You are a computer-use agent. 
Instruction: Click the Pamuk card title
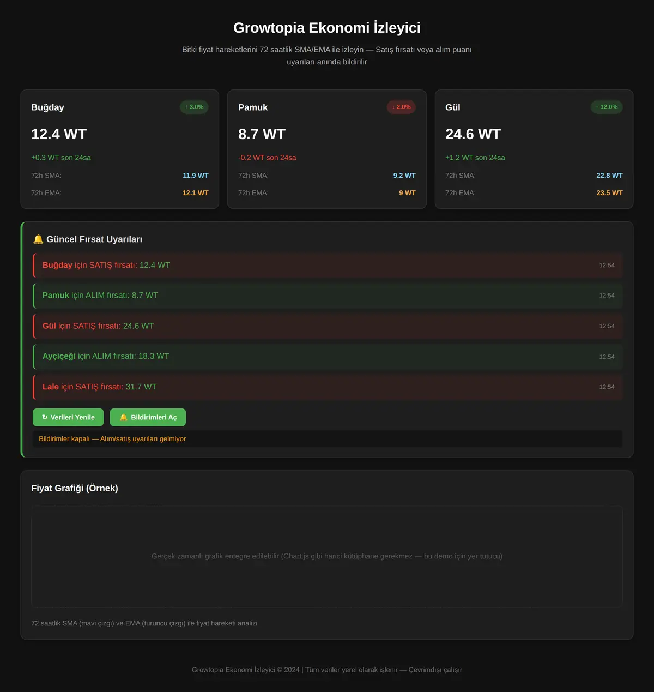[x=253, y=107]
